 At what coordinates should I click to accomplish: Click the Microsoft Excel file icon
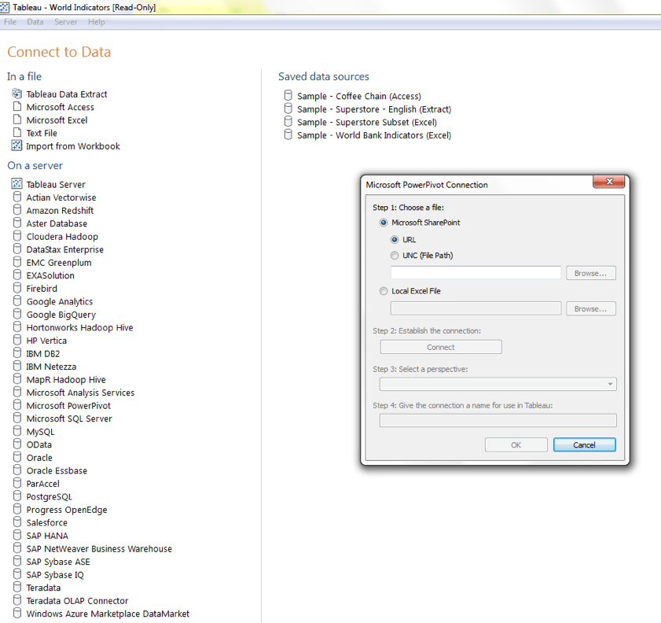click(x=17, y=120)
